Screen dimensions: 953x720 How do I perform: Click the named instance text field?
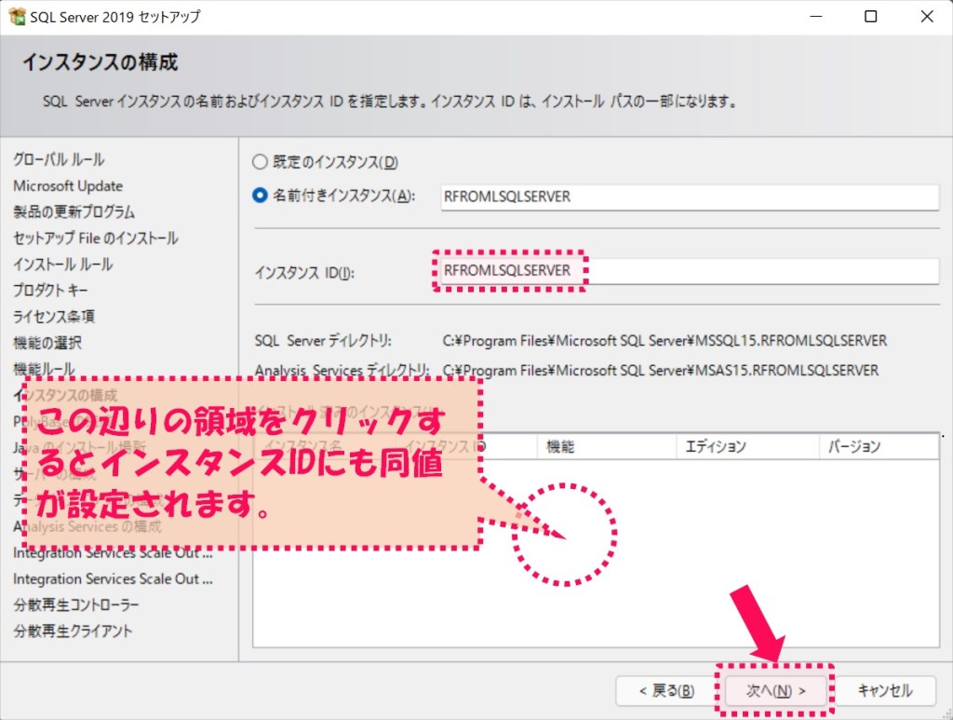(690, 197)
